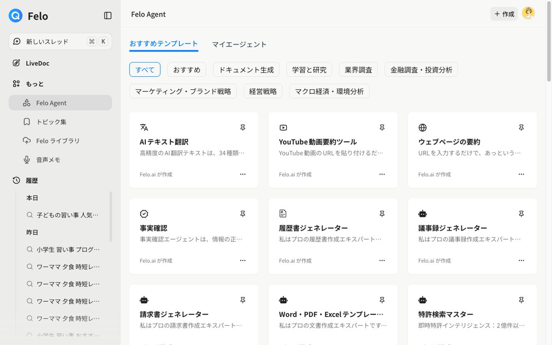Open LiveDoc from the sidebar
The image size is (552, 345).
click(37, 63)
